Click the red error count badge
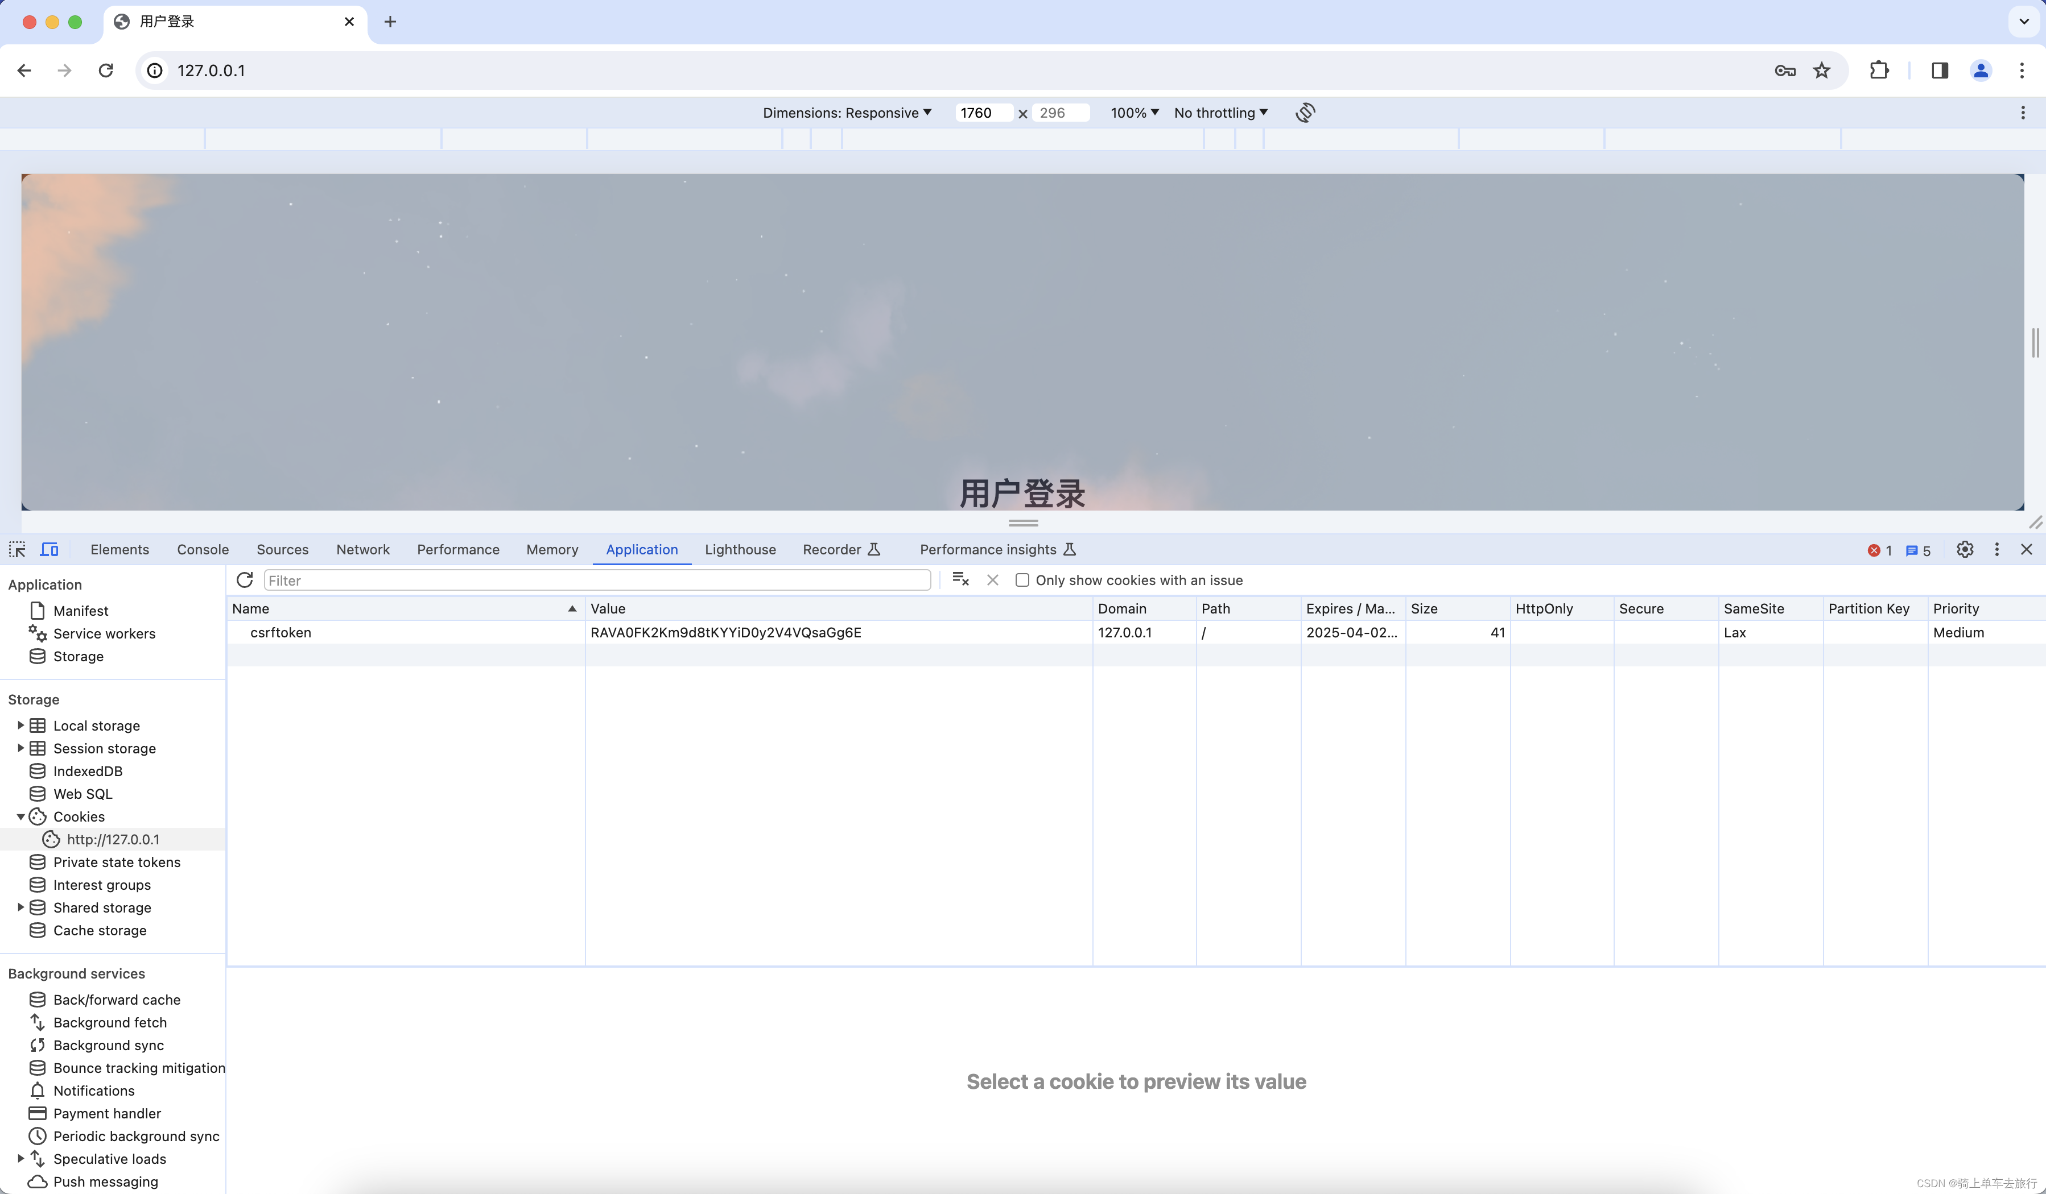The height and width of the screenshot is (1194, 2046). (1879, 550)
